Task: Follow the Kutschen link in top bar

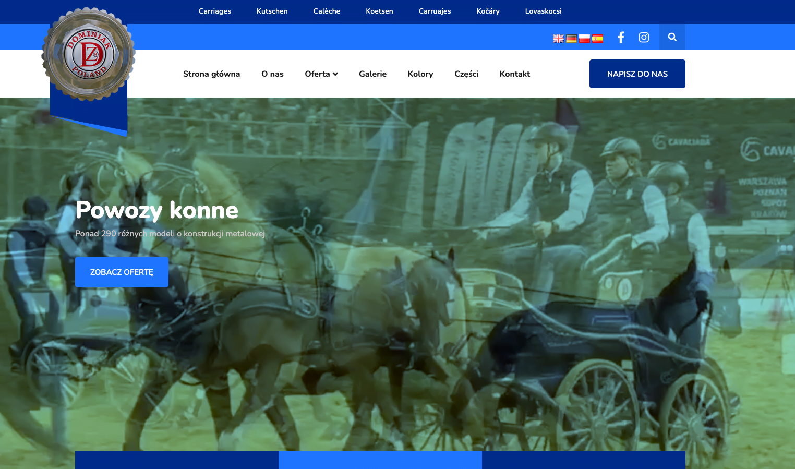Action: point(272,11)
